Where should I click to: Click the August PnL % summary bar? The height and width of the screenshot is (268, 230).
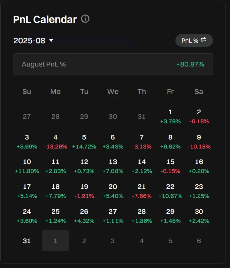pos(113,64)
